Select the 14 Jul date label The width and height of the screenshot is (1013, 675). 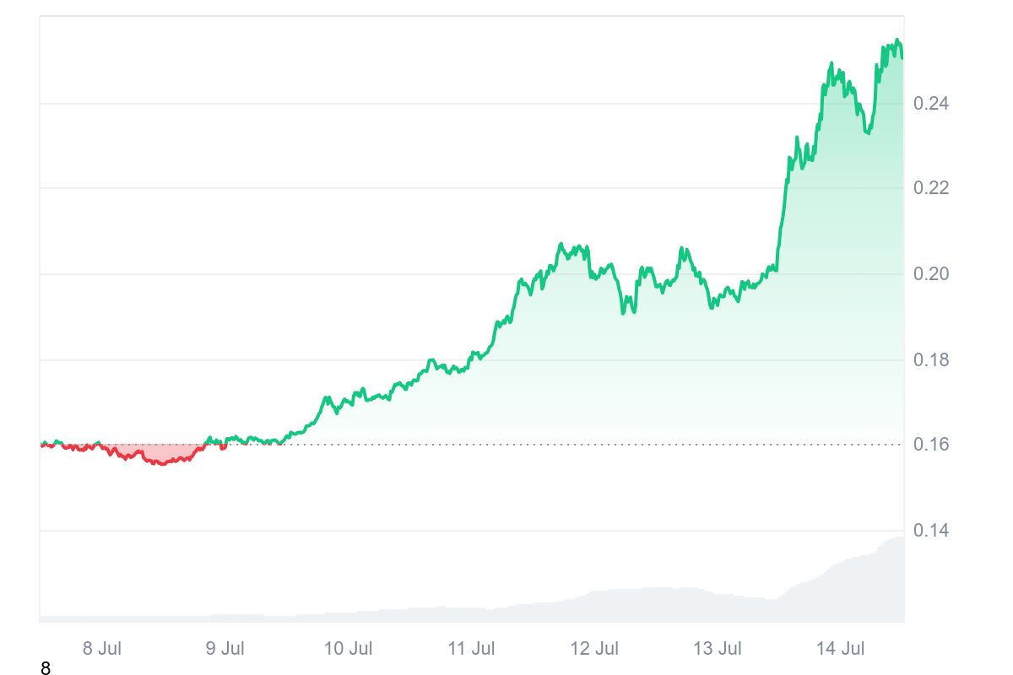(841, 649)
